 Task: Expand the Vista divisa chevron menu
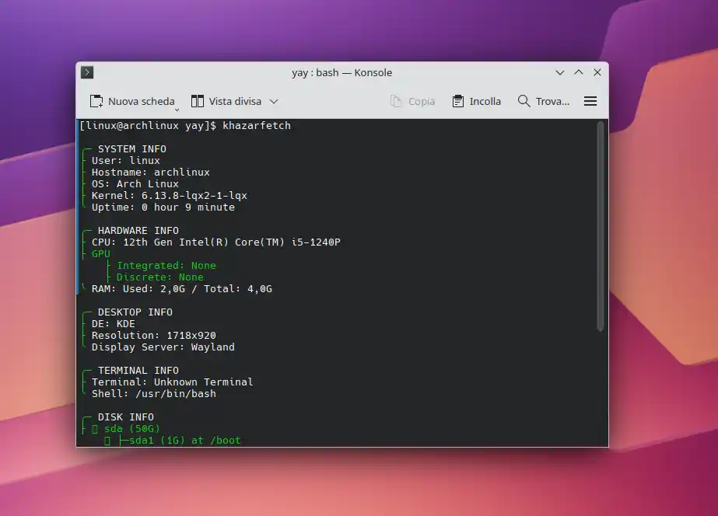[274, 101]
